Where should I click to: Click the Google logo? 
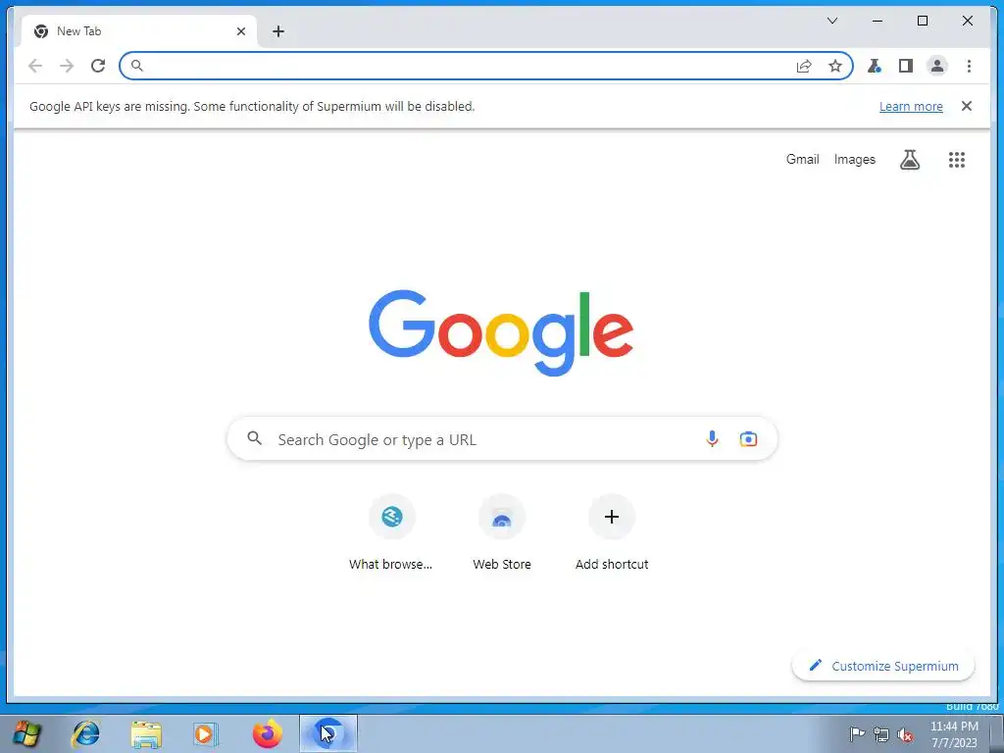click(x=501, y=332)
